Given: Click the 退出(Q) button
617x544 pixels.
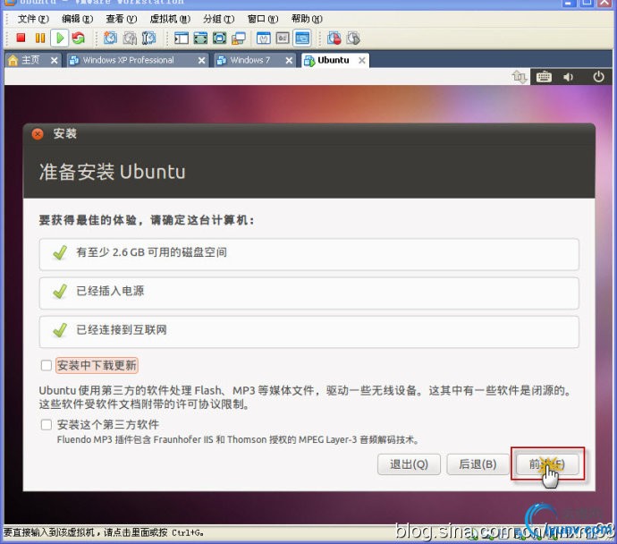Looking at the screenshot, I should click(409, 464).
